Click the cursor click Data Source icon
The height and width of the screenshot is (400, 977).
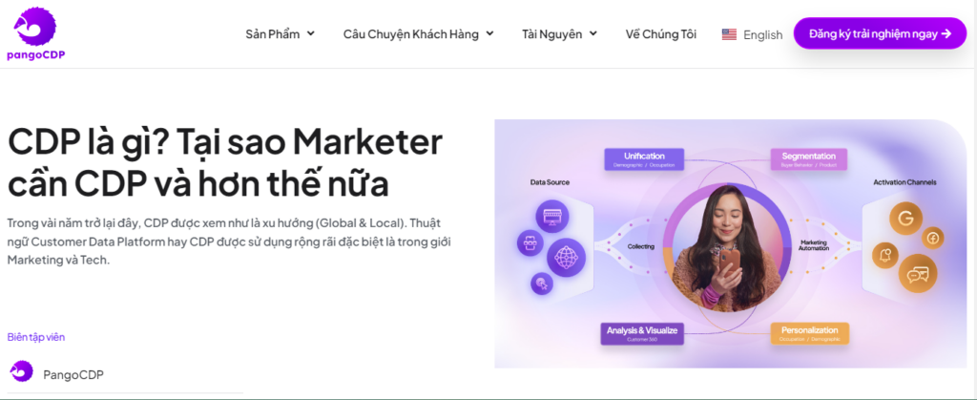(542, 284)
